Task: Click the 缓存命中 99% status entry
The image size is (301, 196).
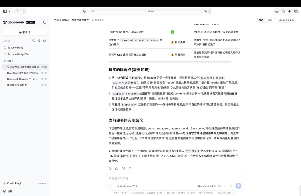Action: pos(206,193)
